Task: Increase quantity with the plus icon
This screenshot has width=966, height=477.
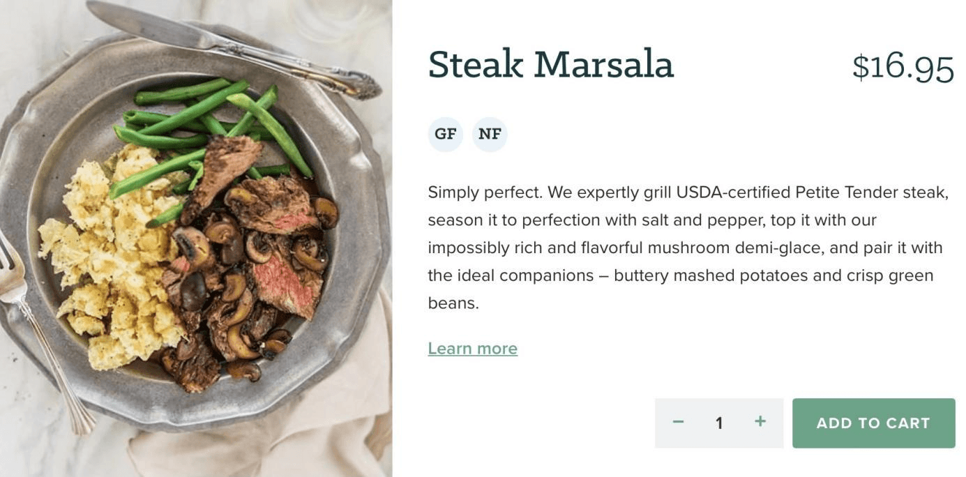Action: pos(760,422)
